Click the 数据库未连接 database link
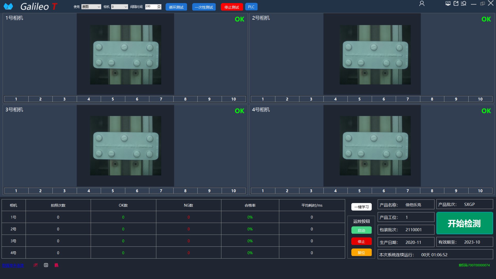Image resolution: width=496 pixels, height=279 pixels. coord(13,265)
